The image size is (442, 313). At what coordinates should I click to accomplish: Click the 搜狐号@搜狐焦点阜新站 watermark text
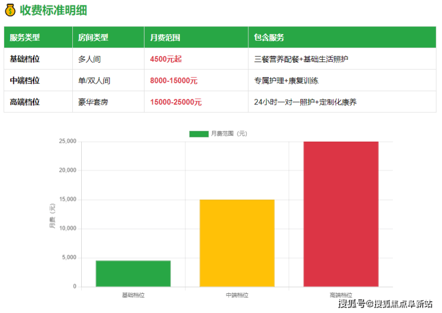pyautogui.click(x=385, y=305)
